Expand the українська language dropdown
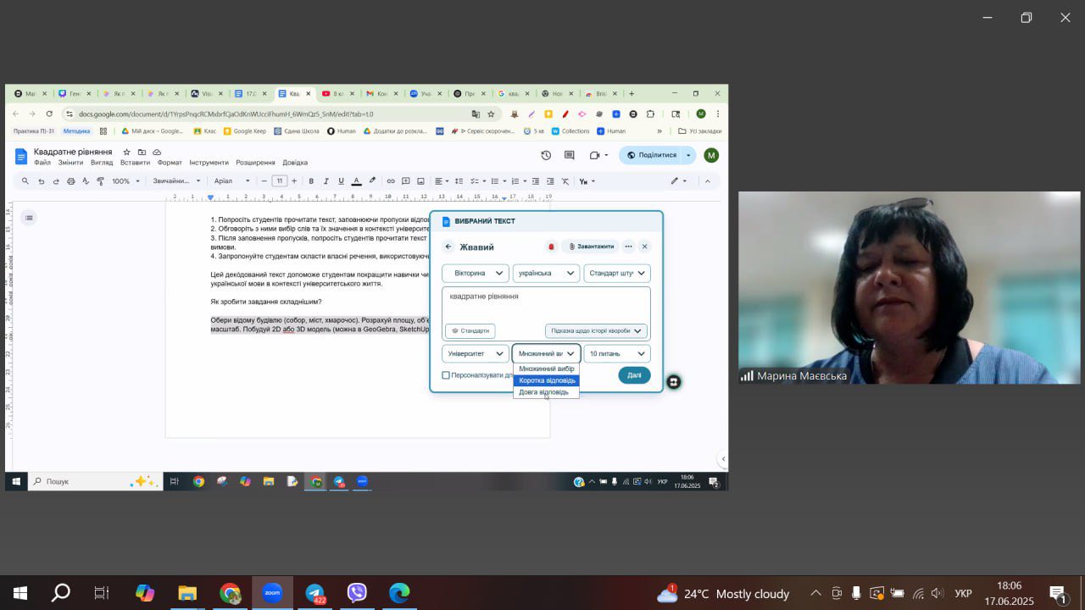 click(x=546, y=273)
